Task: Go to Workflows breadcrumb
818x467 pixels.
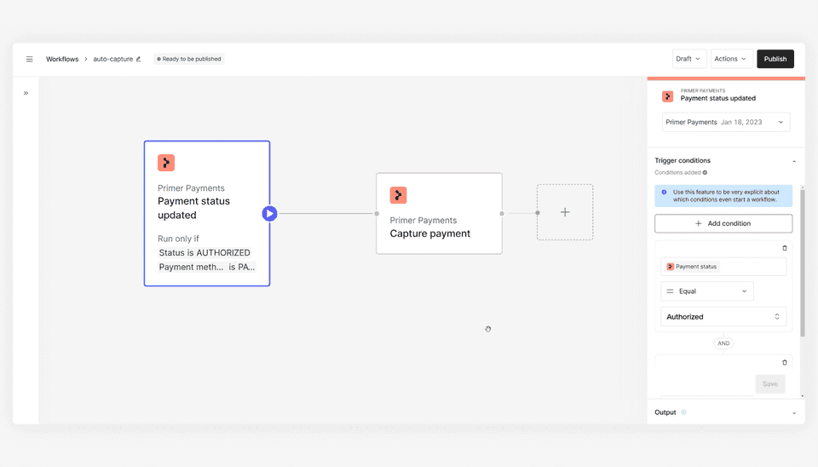Action: click(62, 59)
